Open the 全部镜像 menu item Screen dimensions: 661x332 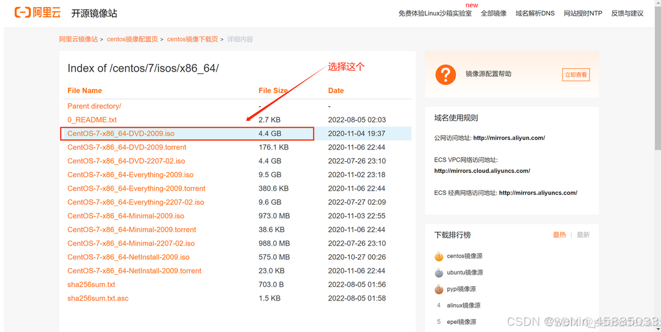(494, 14)
